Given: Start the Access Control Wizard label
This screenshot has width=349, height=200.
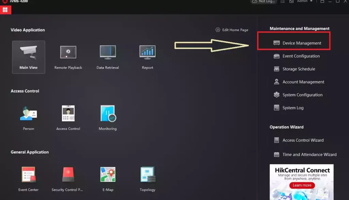Looking at the screenshot, I should coord(303,140).
